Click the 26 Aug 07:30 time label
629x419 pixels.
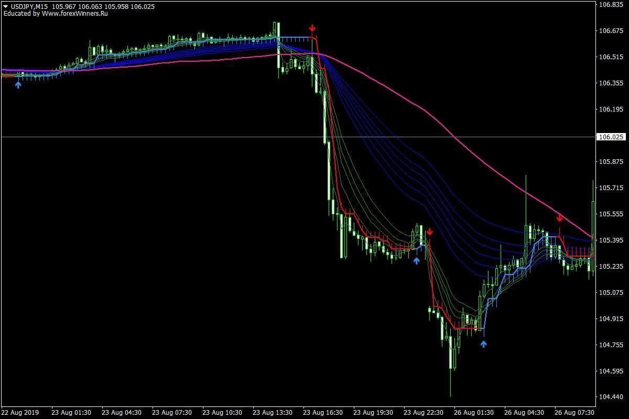(x=574, y=413)
